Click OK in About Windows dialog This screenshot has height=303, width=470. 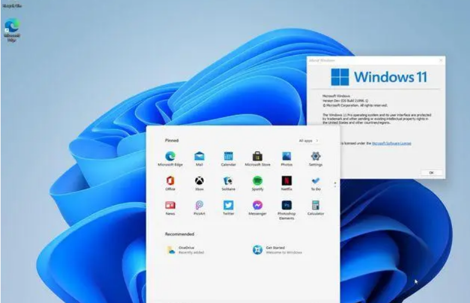[431, 172]
